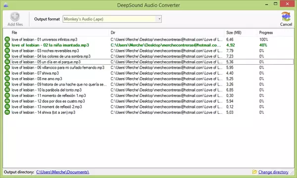Sort by Size (MB) column header

(x=234, y=33)
